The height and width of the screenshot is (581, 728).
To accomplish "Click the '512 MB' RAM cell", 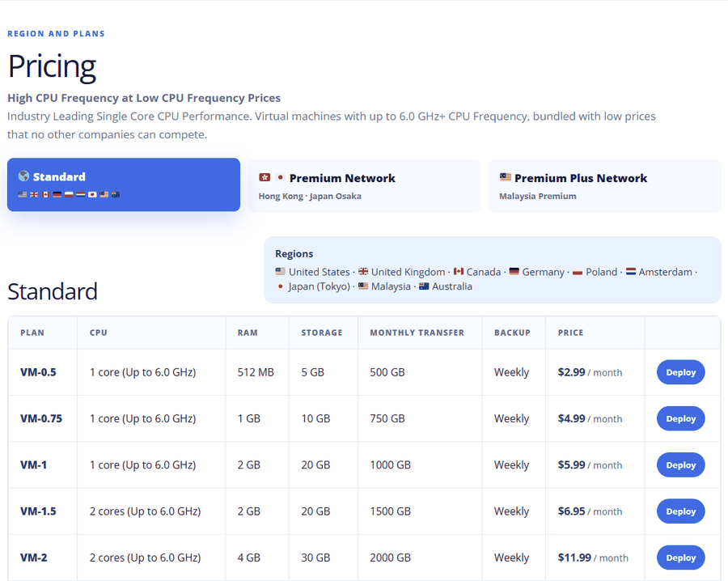I will click(x=256, y=372).
